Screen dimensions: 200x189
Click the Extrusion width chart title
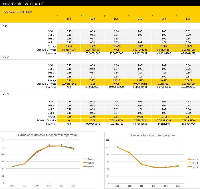[48, 135]
